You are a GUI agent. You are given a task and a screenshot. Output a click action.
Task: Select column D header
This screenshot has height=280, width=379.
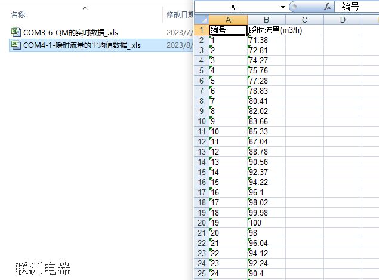(343, 20)
